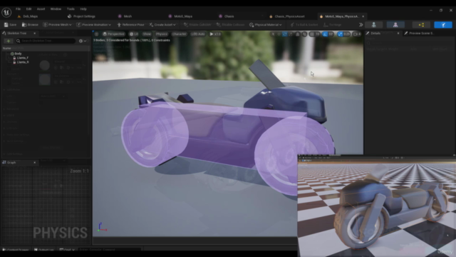Open the viewport hamburger options menu
Viewport: 456px width, 257px height.
click(97, 34)
